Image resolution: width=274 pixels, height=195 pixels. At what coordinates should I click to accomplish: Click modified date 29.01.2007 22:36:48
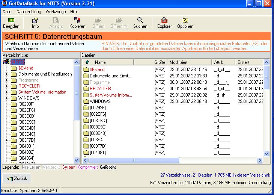click(188, 101)
